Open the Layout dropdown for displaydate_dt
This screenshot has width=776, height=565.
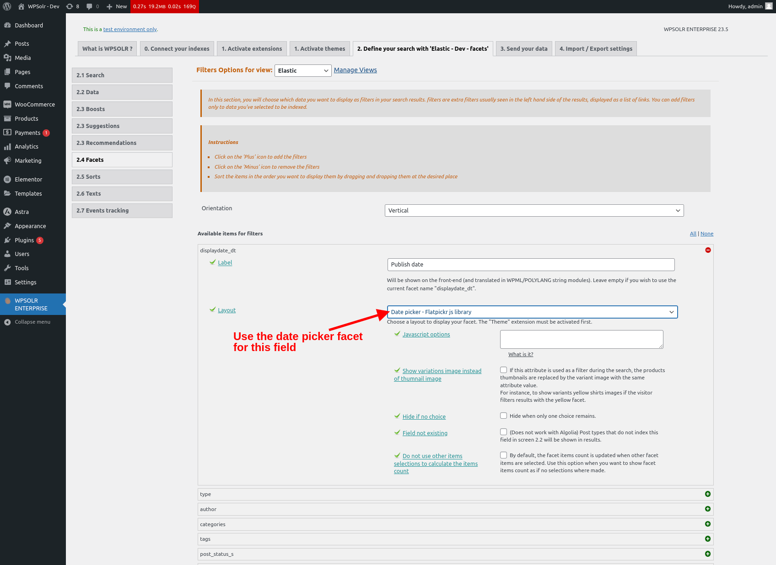click(532, 312)
